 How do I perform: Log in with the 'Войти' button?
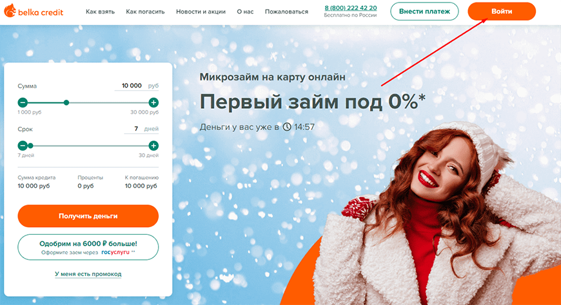click(x=502, y=12)
